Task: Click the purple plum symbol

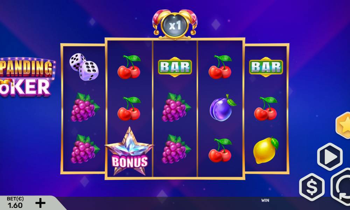Action: tap(223, 108)
